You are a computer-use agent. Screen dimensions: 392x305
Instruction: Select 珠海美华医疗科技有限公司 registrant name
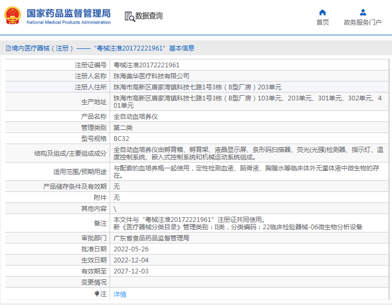[x=151, y=76]
